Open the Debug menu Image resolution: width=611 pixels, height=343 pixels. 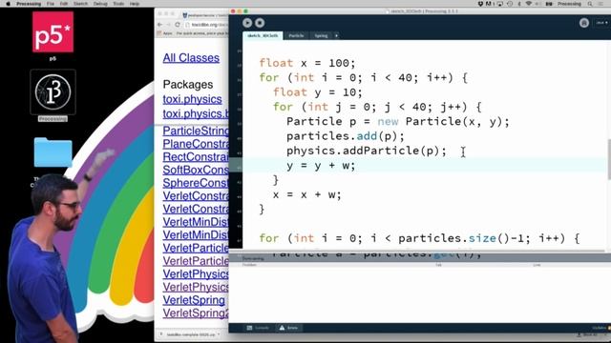100,4
